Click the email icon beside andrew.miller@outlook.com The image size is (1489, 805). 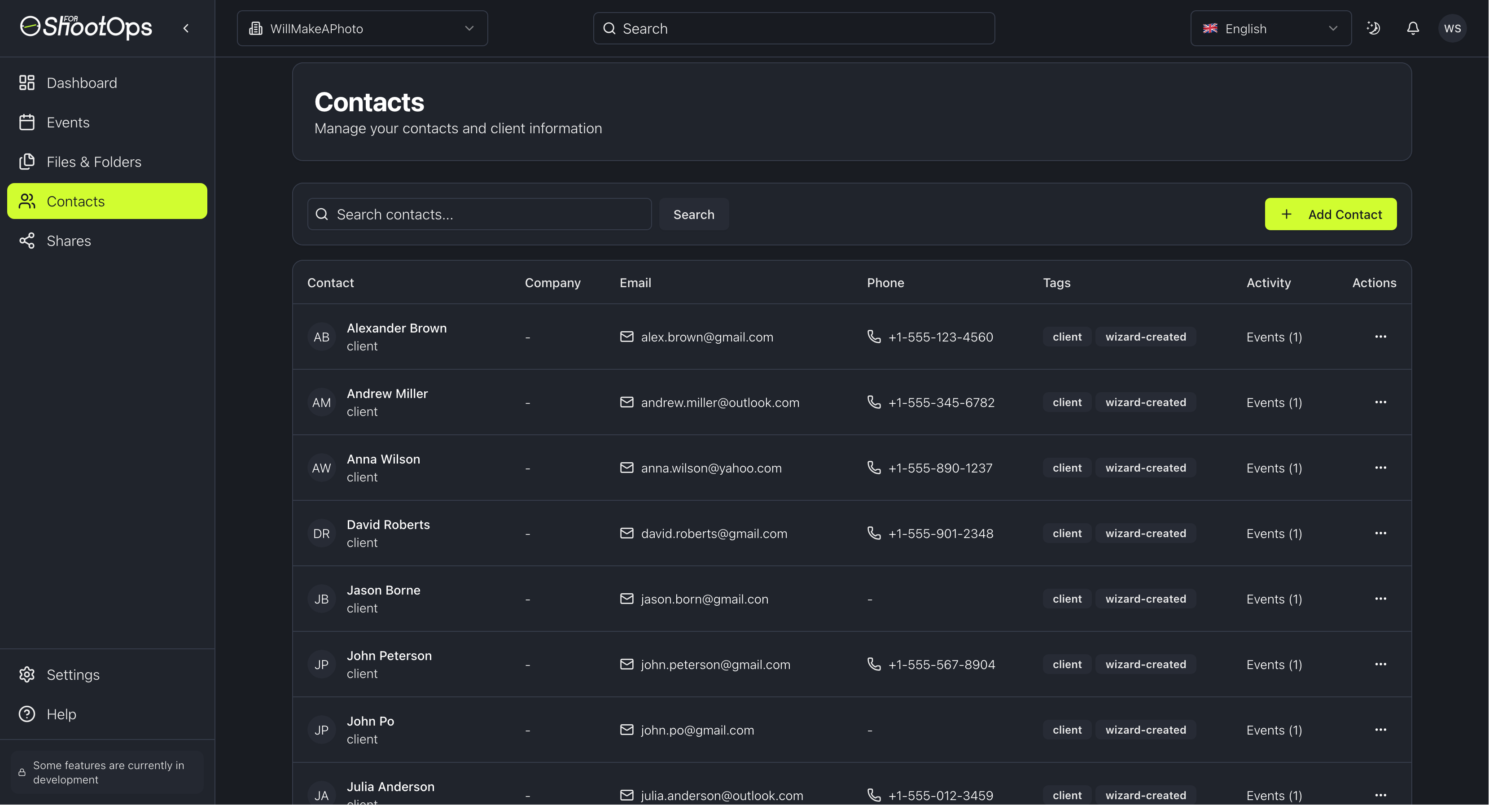[626, 402]
